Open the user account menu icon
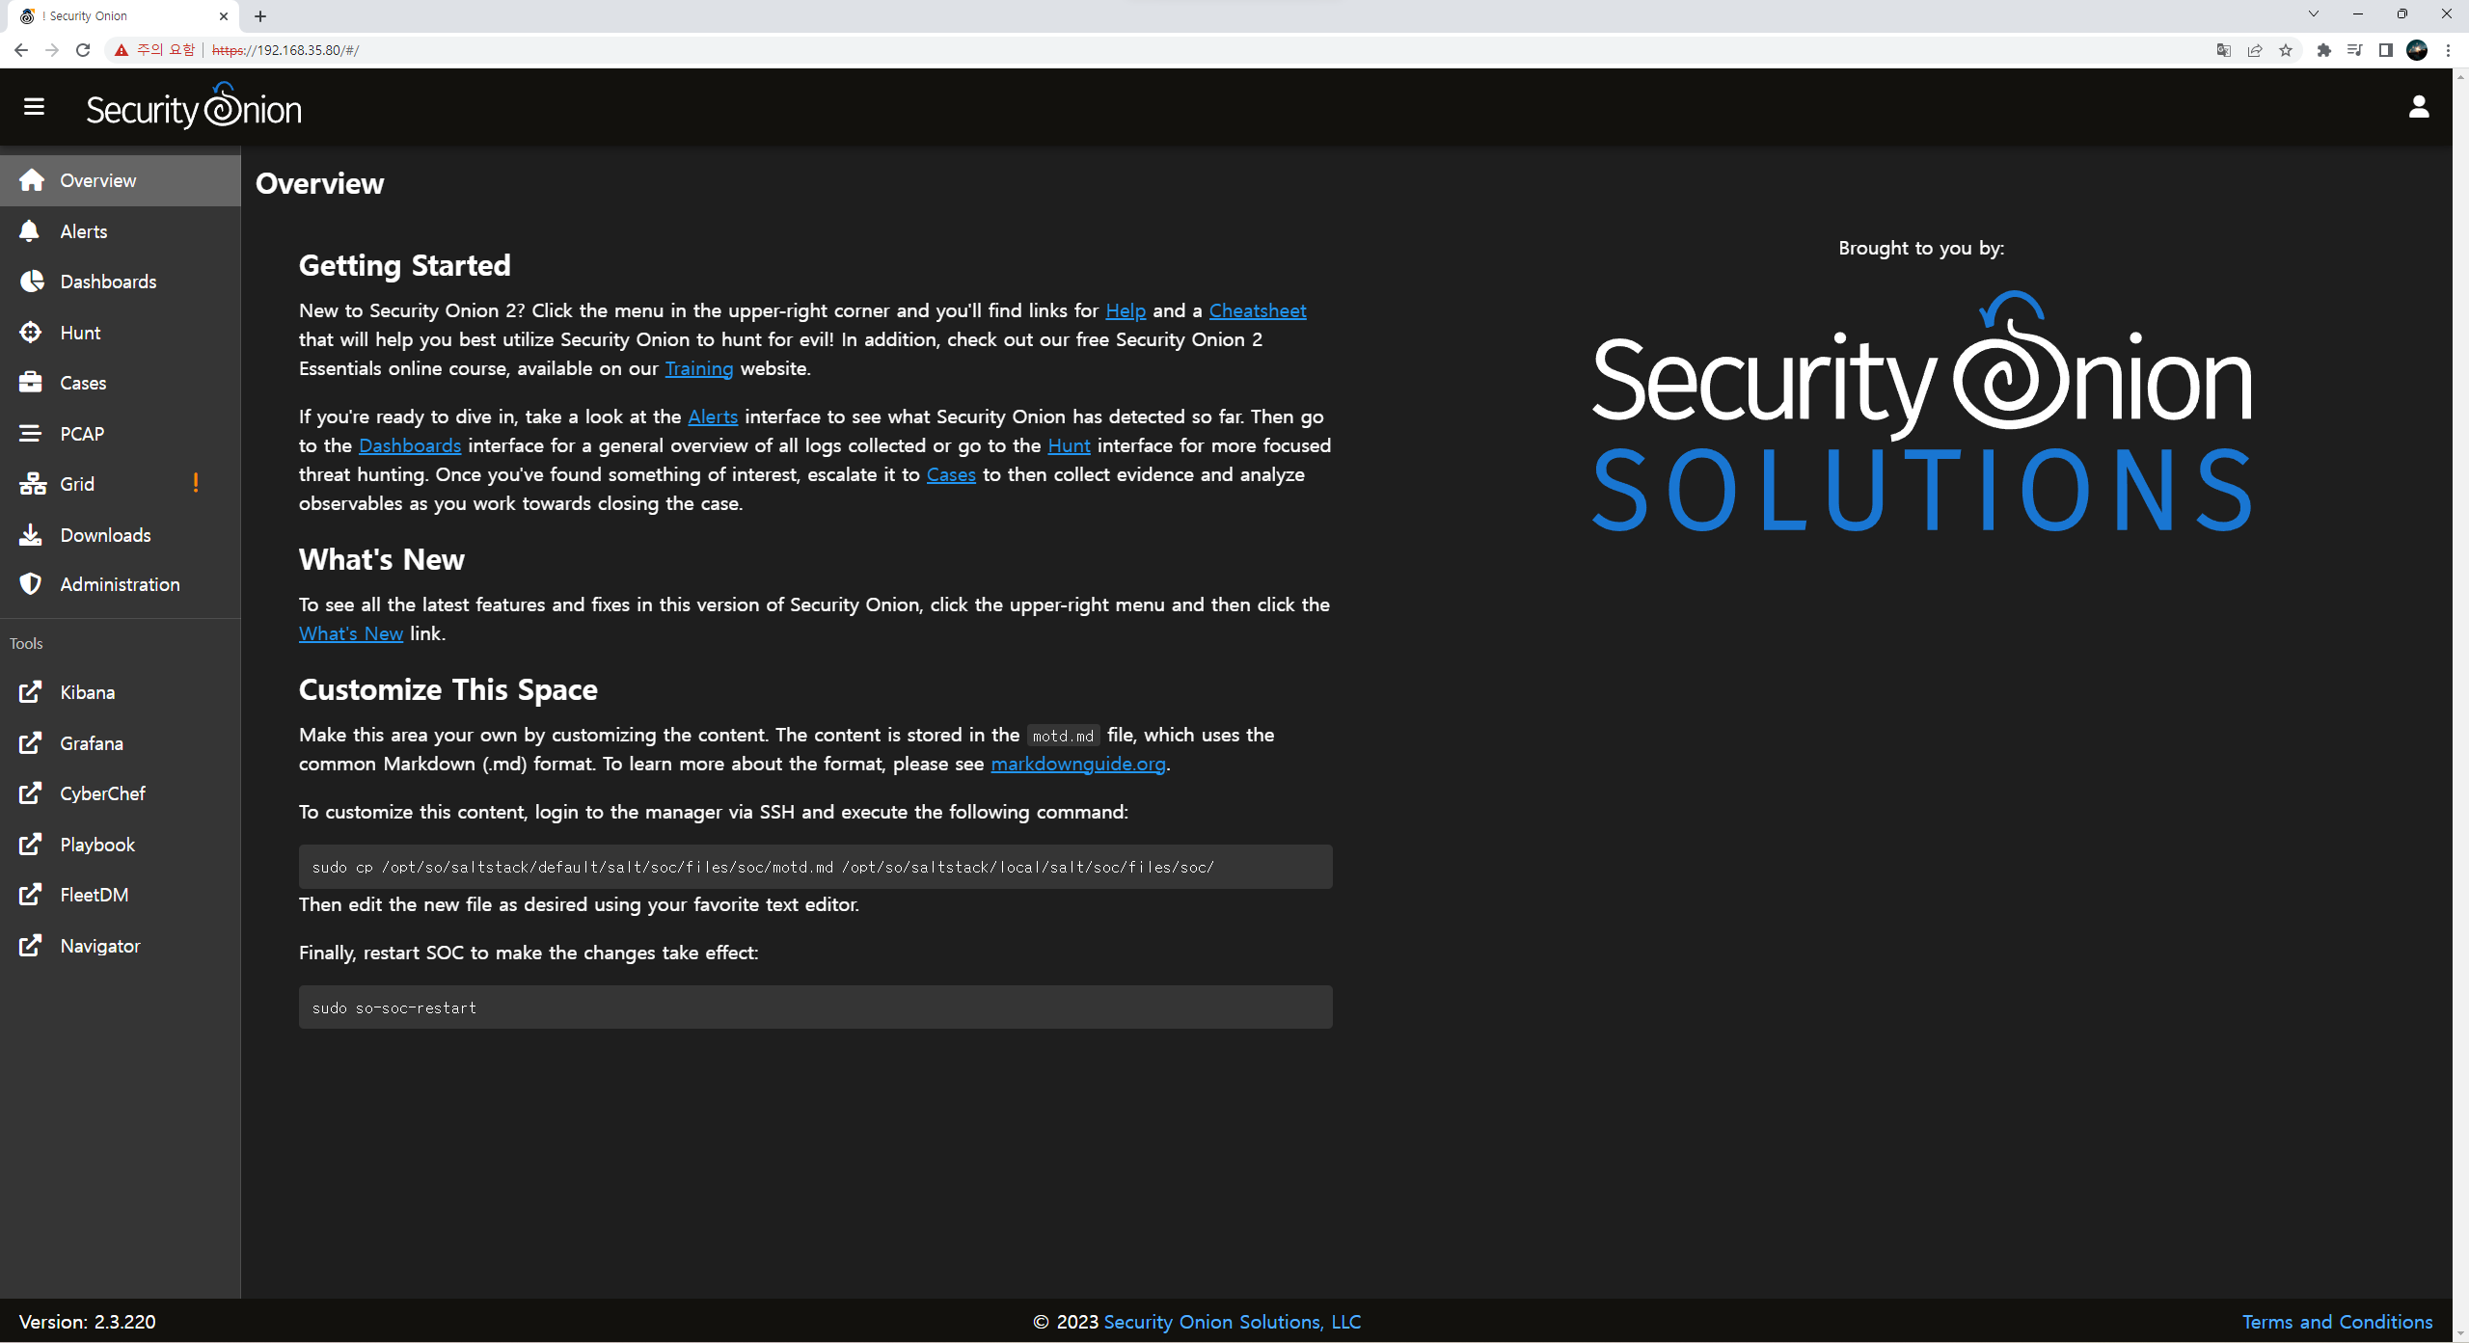2469x1343 pixels. pyautogui.click(x=2418, y=107)
